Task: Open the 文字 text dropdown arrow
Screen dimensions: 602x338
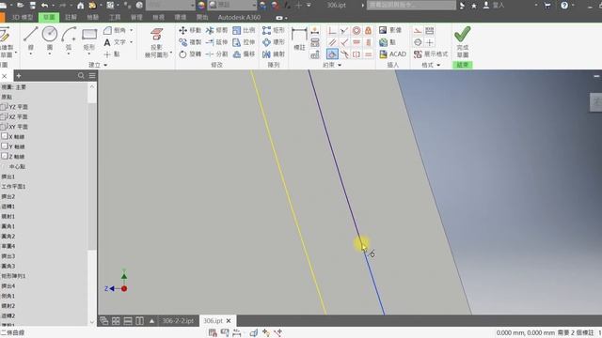Action: [132, 42]
